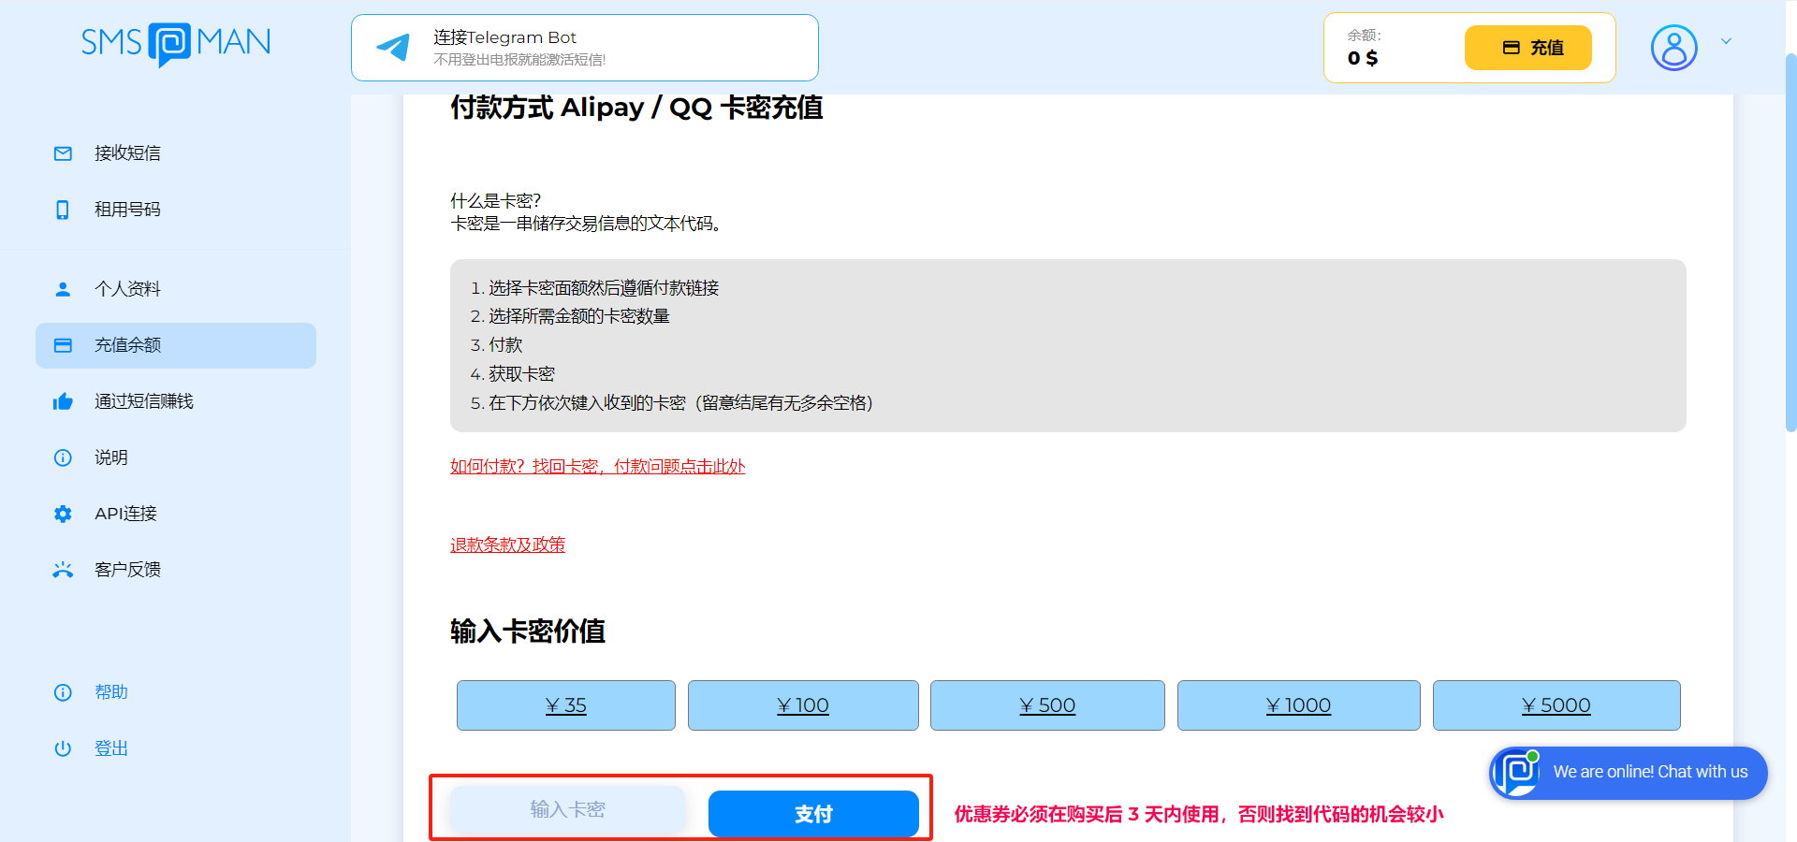The image size is (1797, 842).
Task: Select the 租用号码 phone icon
Action: click(62, 210)
